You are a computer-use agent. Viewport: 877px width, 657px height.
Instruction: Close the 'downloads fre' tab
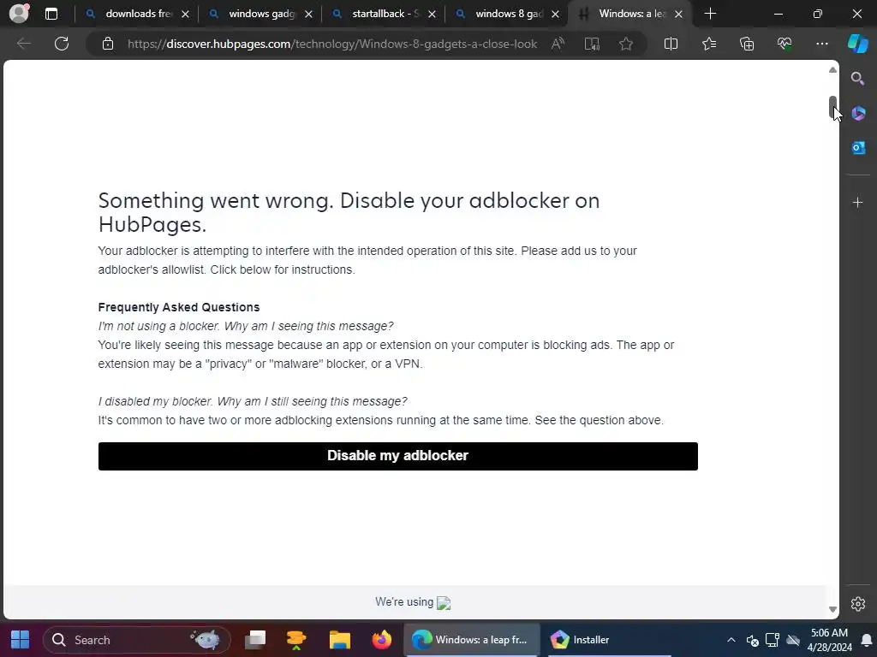pos(185,15)
